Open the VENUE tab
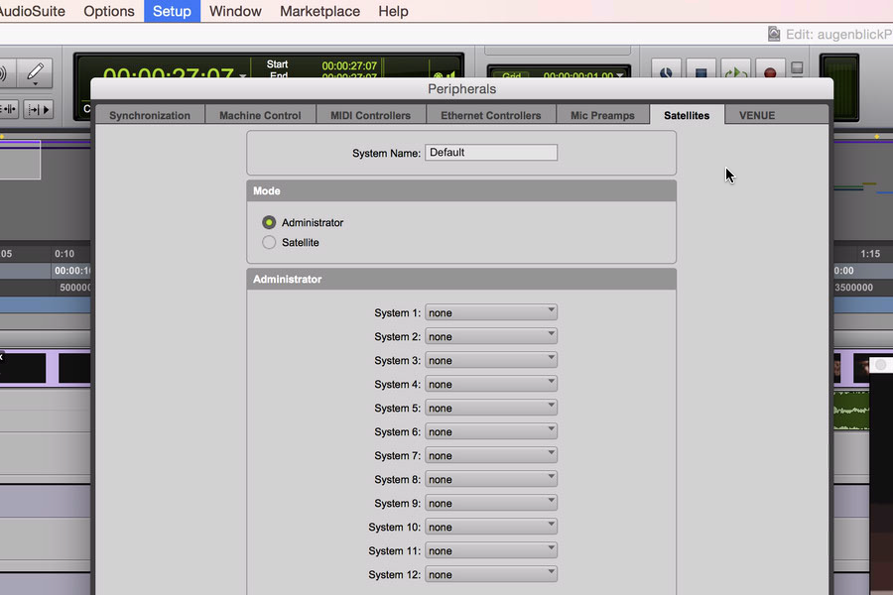The height and width of the screenshot is (595, 893). (x=757, y=115)
